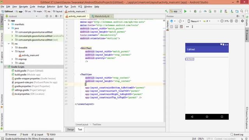249x140 pixels.
Task: Toggle preview orientation button
Action: click(181, 21)
